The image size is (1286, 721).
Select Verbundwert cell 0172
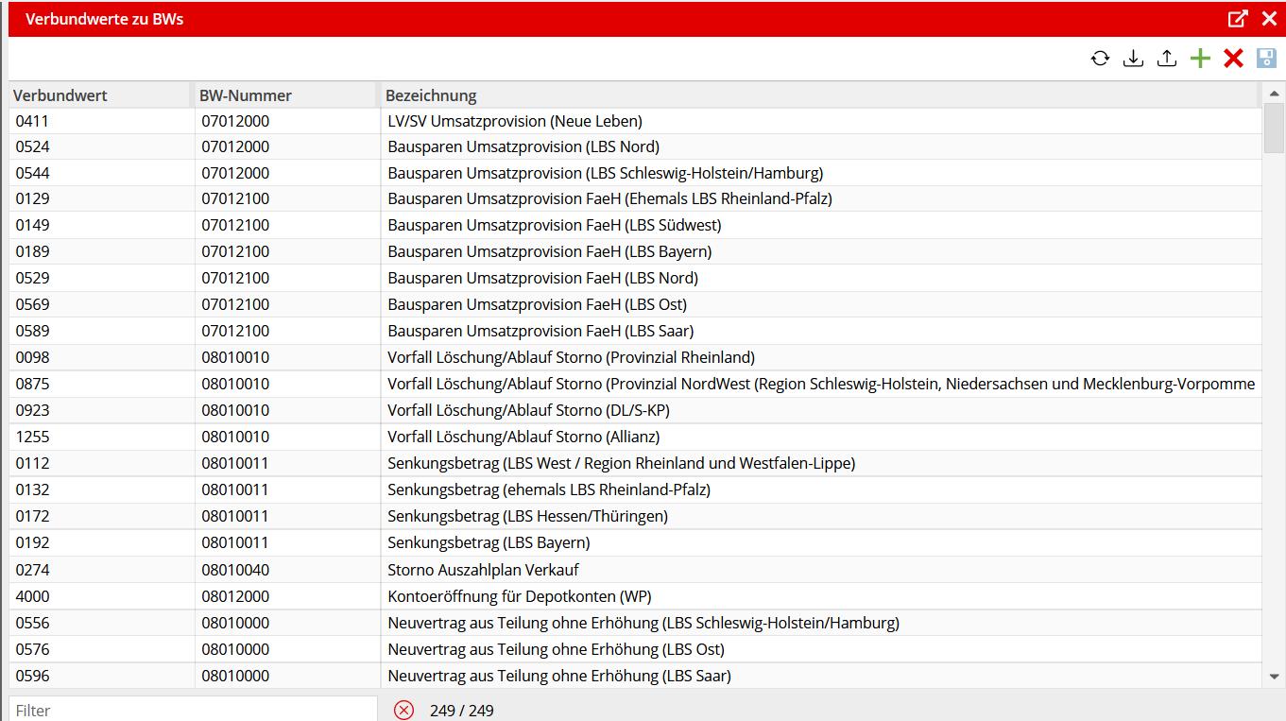[x=102, y=516]
